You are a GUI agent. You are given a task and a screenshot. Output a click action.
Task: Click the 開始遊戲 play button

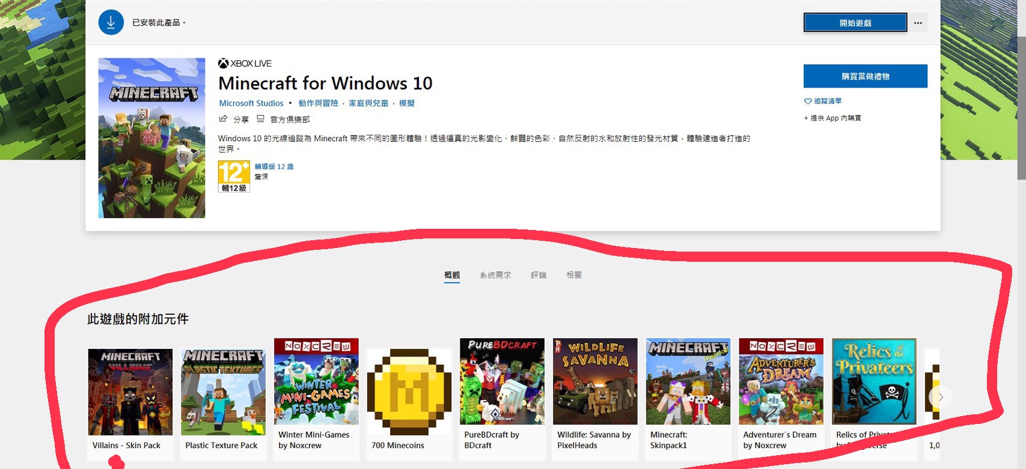point(855,23)
